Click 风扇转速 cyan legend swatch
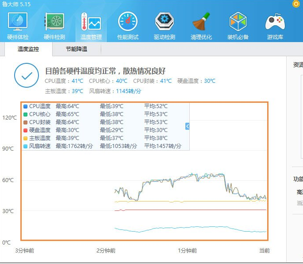The image size is (303, 264). [25, 146]
